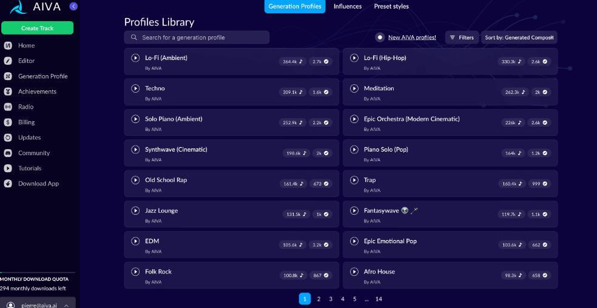Click the Billing dollar icon
This screenshot has height=308, width=597.
8,122
